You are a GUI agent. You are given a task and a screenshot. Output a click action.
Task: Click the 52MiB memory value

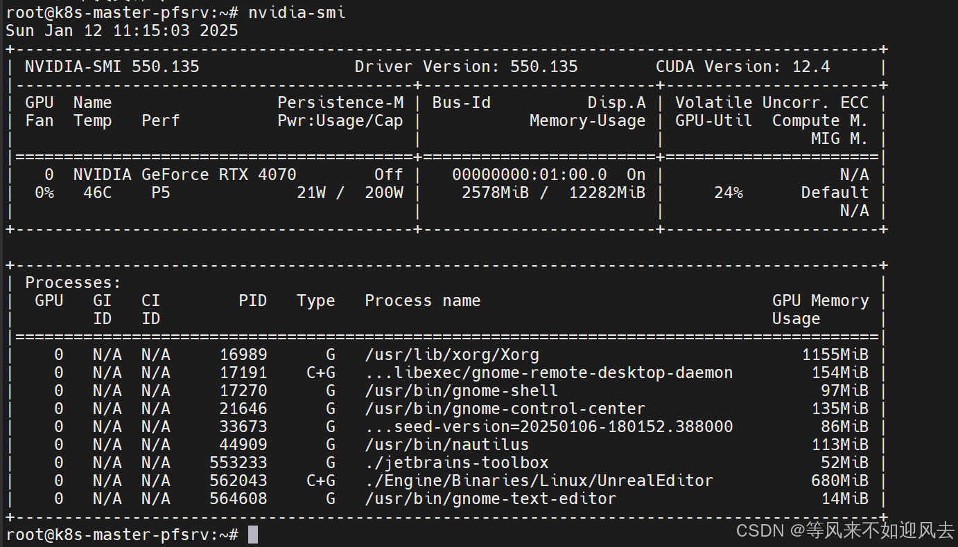click(x=845, y=463)
